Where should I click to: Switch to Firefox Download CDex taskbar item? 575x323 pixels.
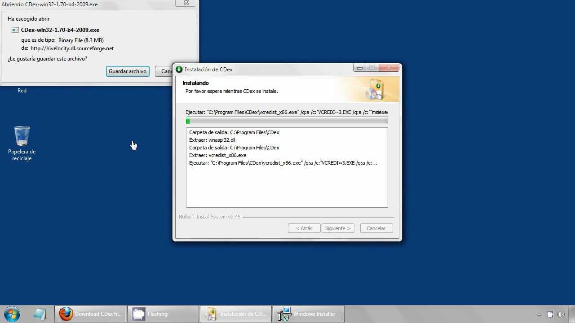(90, 314)
